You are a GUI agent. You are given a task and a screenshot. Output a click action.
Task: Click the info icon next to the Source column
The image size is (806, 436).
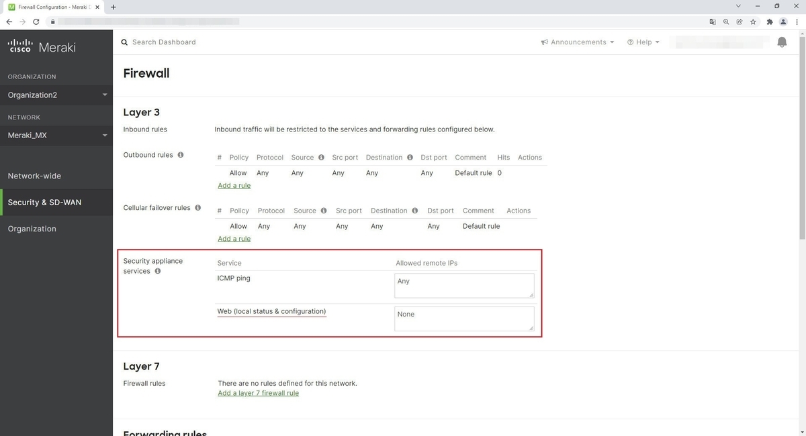[x=321, y=157]
